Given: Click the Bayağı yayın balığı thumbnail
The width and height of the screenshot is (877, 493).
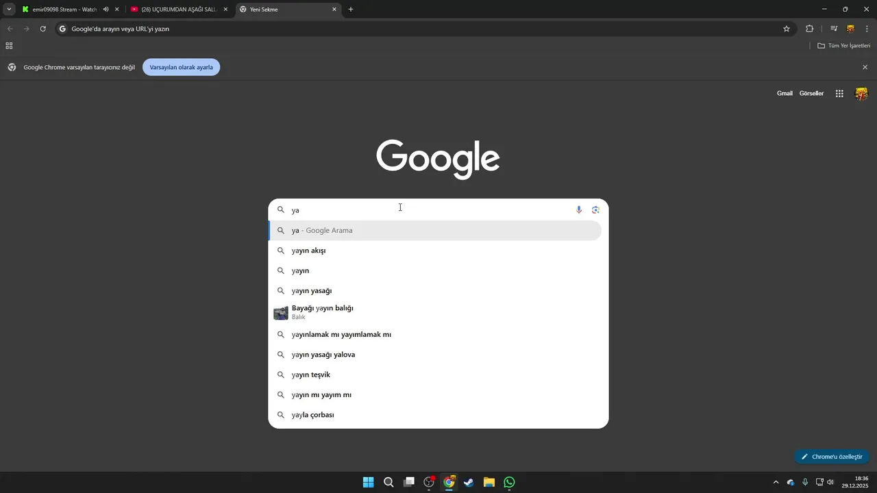Looking at the screenshot, I should click(281, 314).
